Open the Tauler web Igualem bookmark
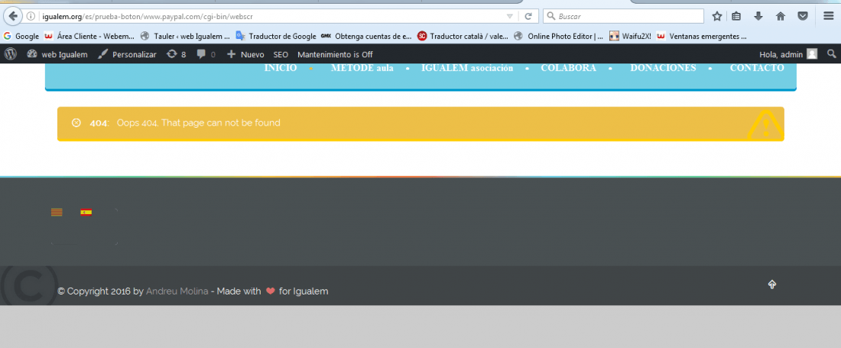Screen dimensions: 841x348 pyautogui.click(x=185, y=37)
